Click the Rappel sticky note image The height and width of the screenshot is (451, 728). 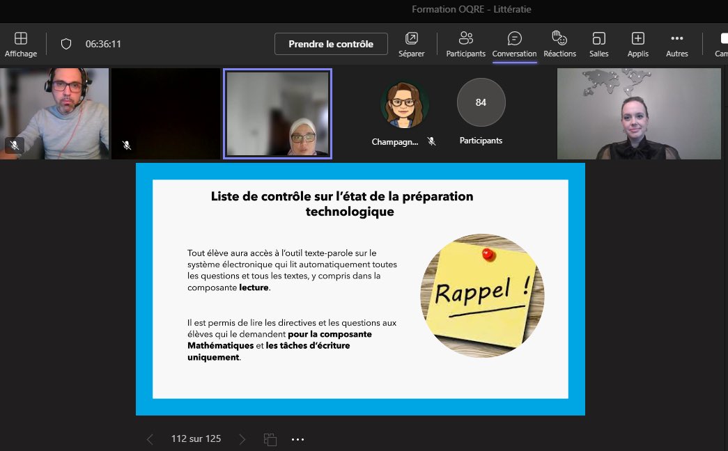[482, 296]
